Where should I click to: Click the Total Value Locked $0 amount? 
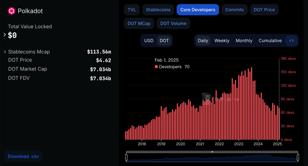[x=12, y=35]
